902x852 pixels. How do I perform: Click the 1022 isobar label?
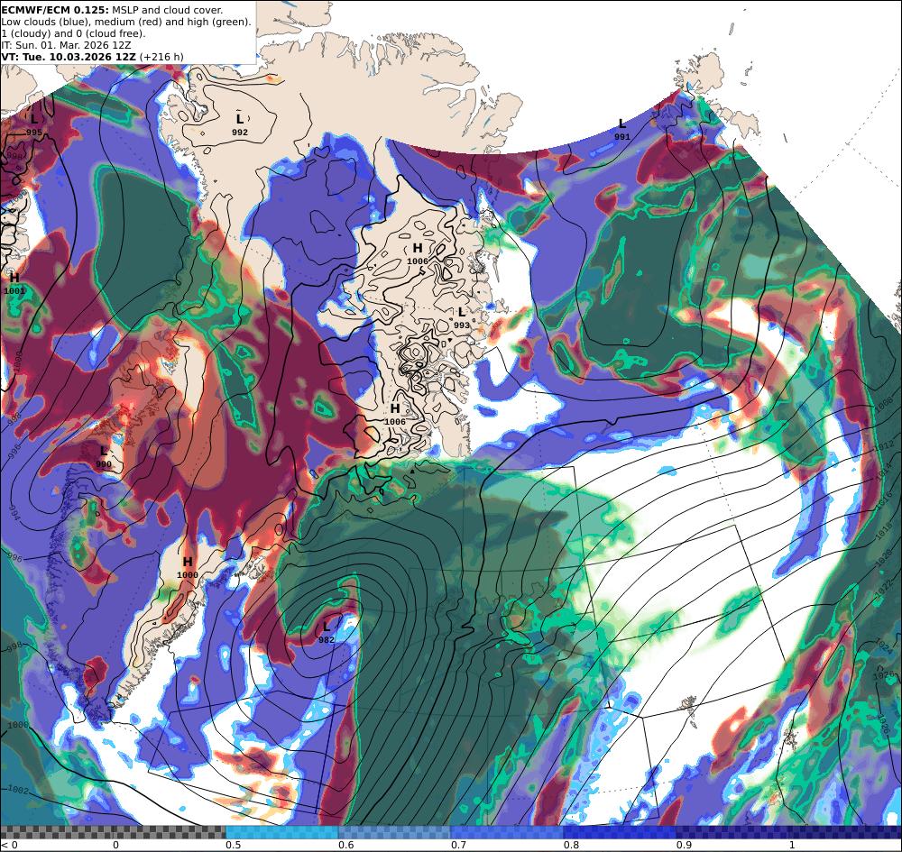coord(884,589)
